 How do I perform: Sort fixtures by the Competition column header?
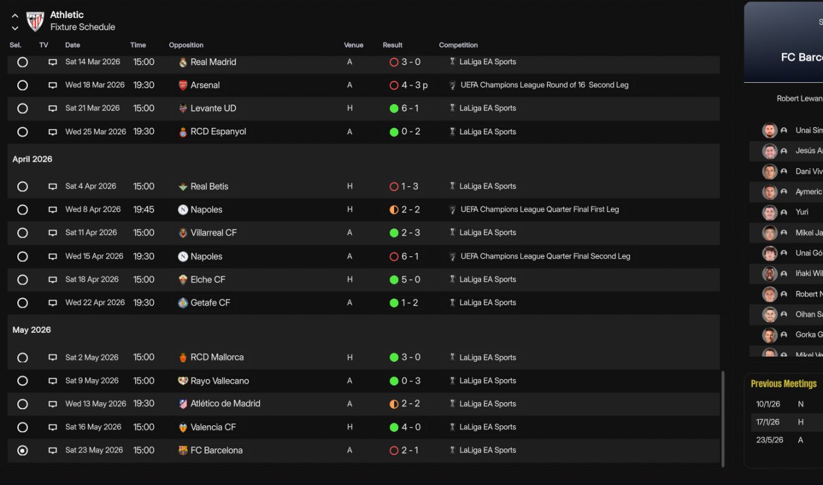pos(458,45)
